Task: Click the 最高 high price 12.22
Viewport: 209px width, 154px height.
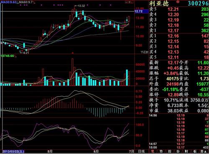Action: click(203, 68)
